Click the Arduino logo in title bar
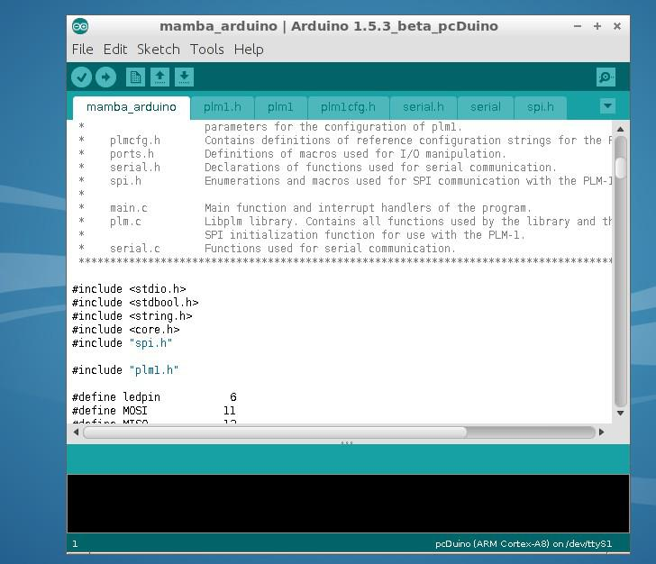The image size is (656, 564). tap(80, 26)
